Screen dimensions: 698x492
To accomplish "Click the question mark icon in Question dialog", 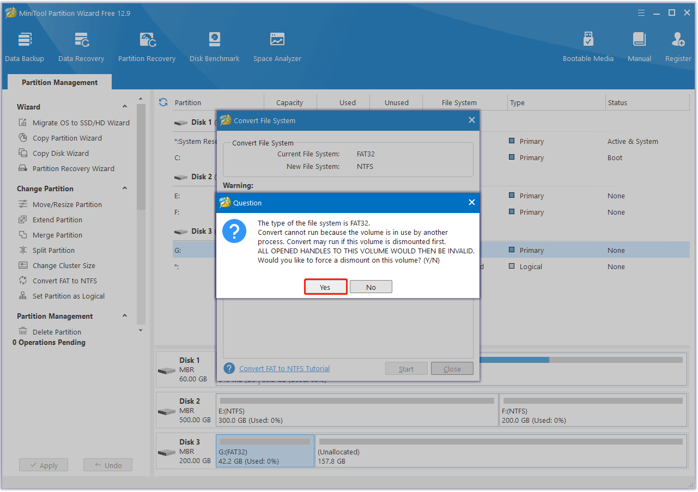I will click(235, 231).
